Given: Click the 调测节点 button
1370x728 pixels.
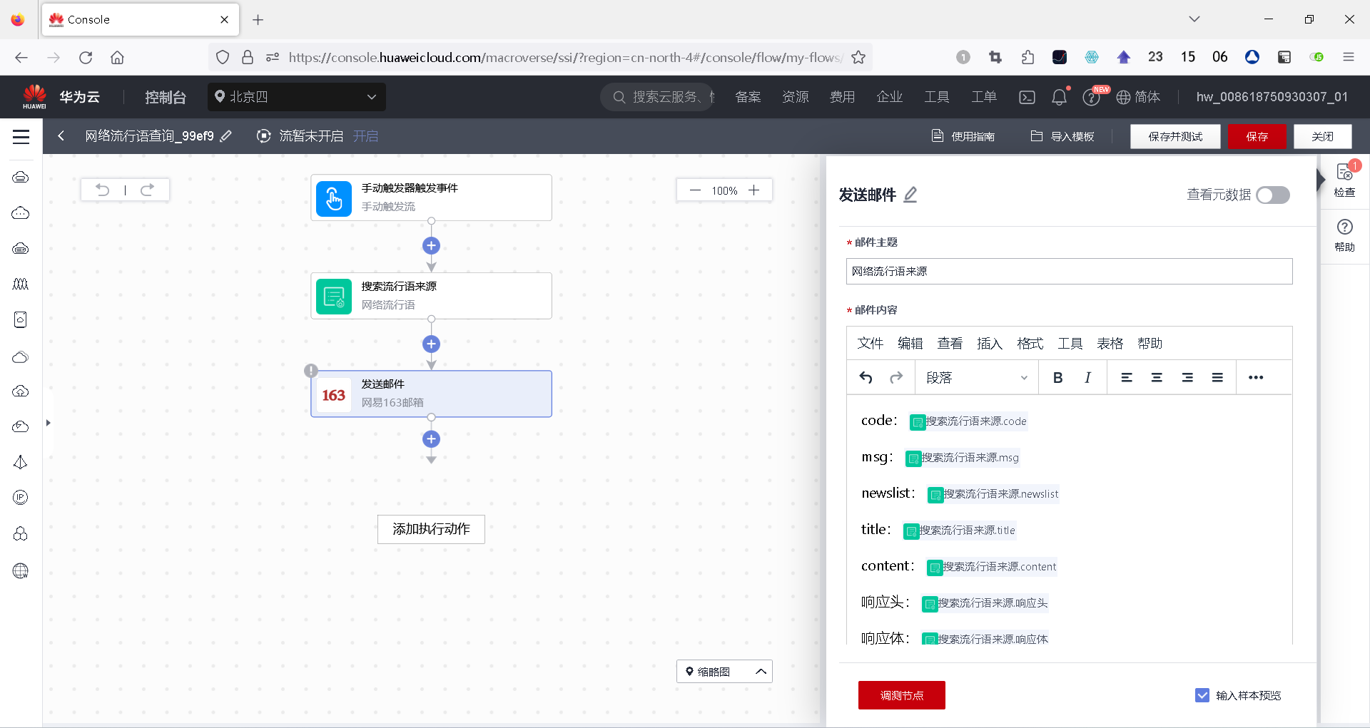Looking at the screenshot, I should tap(902, 695).
